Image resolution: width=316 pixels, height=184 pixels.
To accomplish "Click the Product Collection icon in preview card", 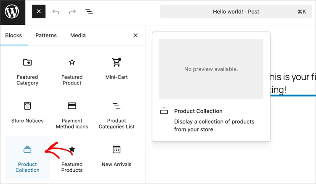I will [x=164, y=111].
